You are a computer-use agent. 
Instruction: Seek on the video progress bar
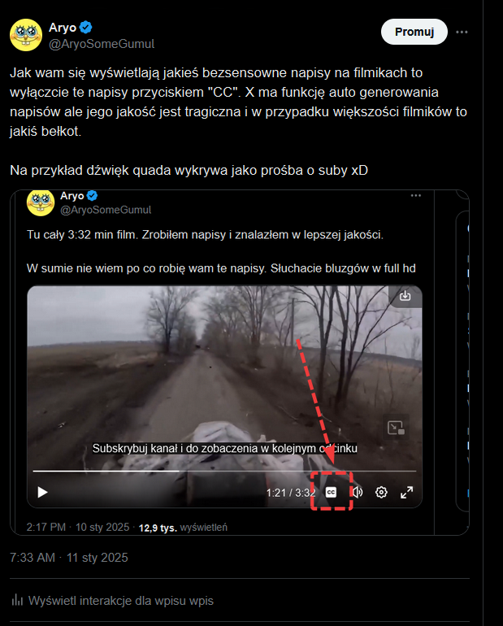click(x=224, y=471)
